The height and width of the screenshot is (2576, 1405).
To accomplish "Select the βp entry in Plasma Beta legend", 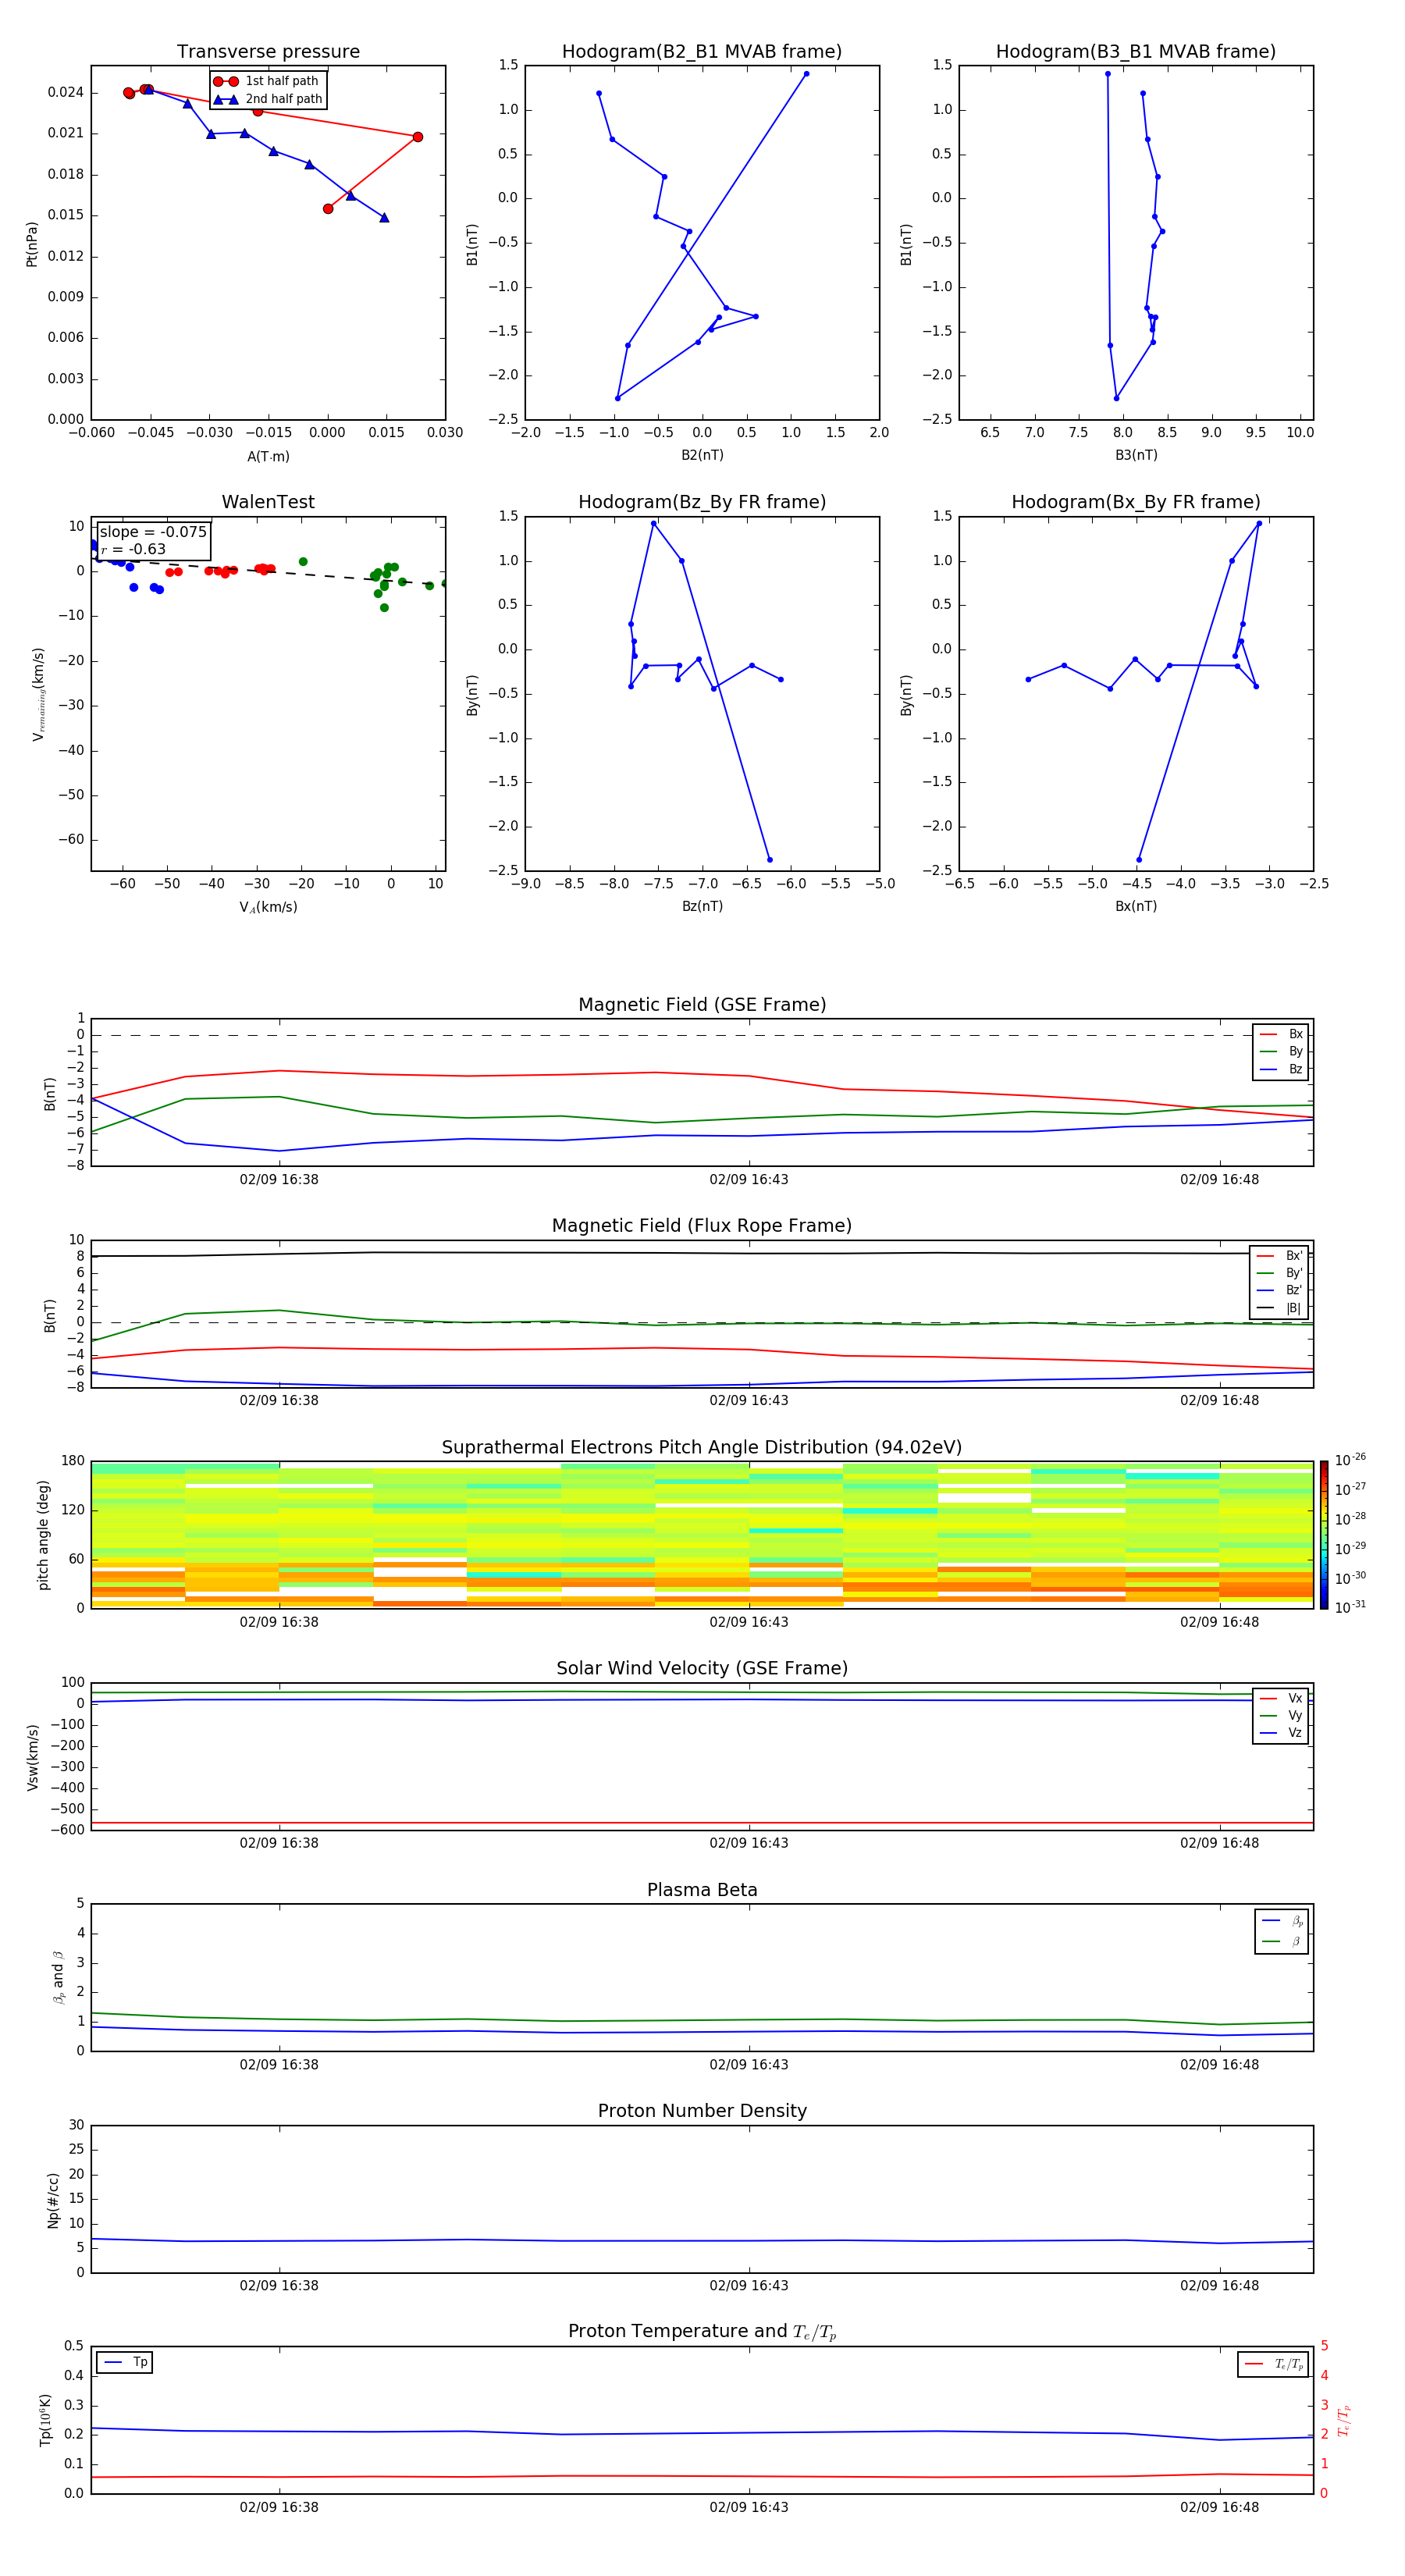I will coord(1282,1921).
